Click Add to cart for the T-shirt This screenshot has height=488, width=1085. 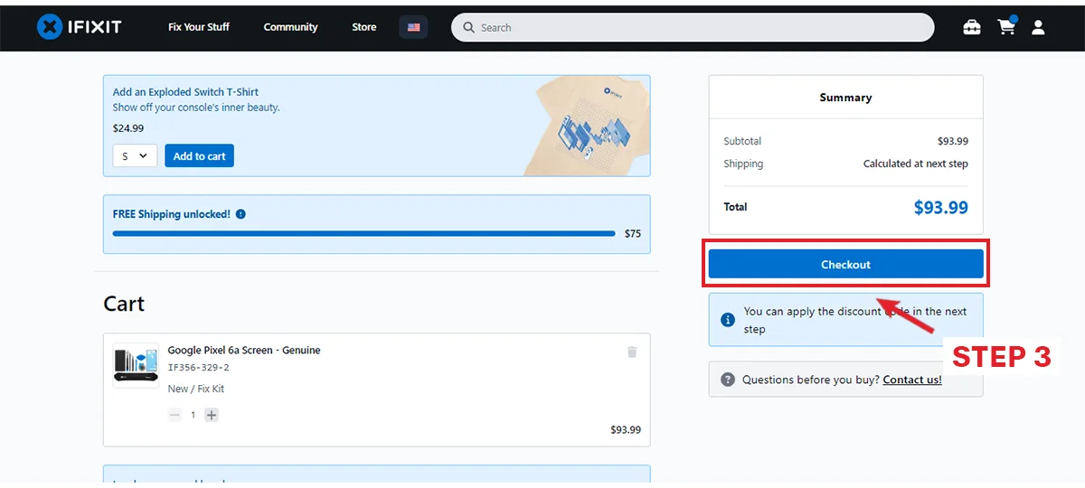(199, 156)
